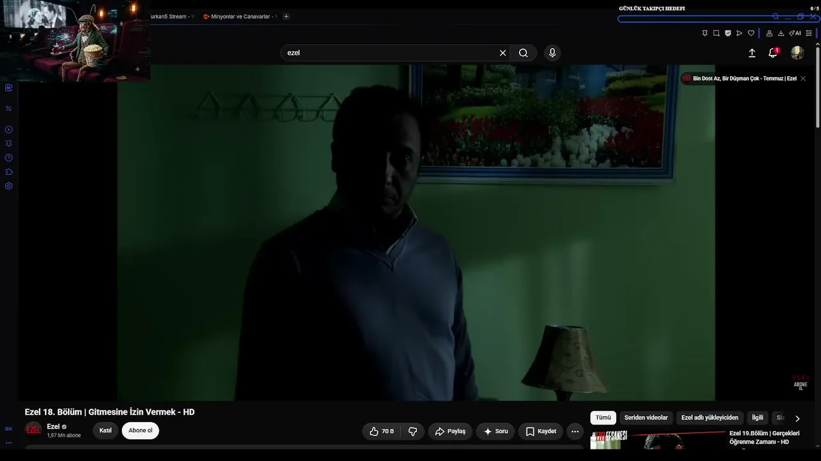The height and width of the screenshot is (461, 821).
Task: Select the İlgili filter chip
Action: click(758, 418)
